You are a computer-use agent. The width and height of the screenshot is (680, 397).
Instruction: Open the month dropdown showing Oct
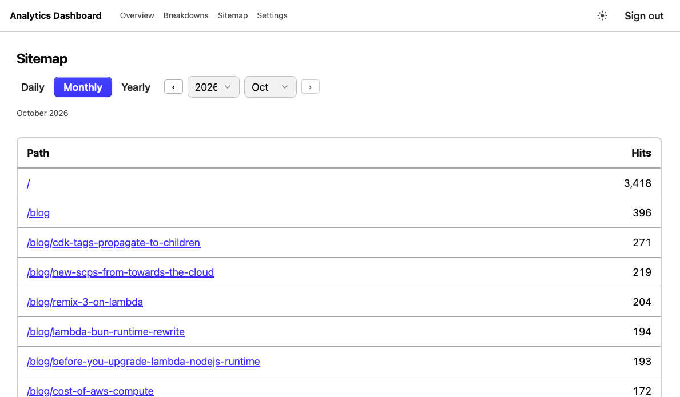pos(270,87)
